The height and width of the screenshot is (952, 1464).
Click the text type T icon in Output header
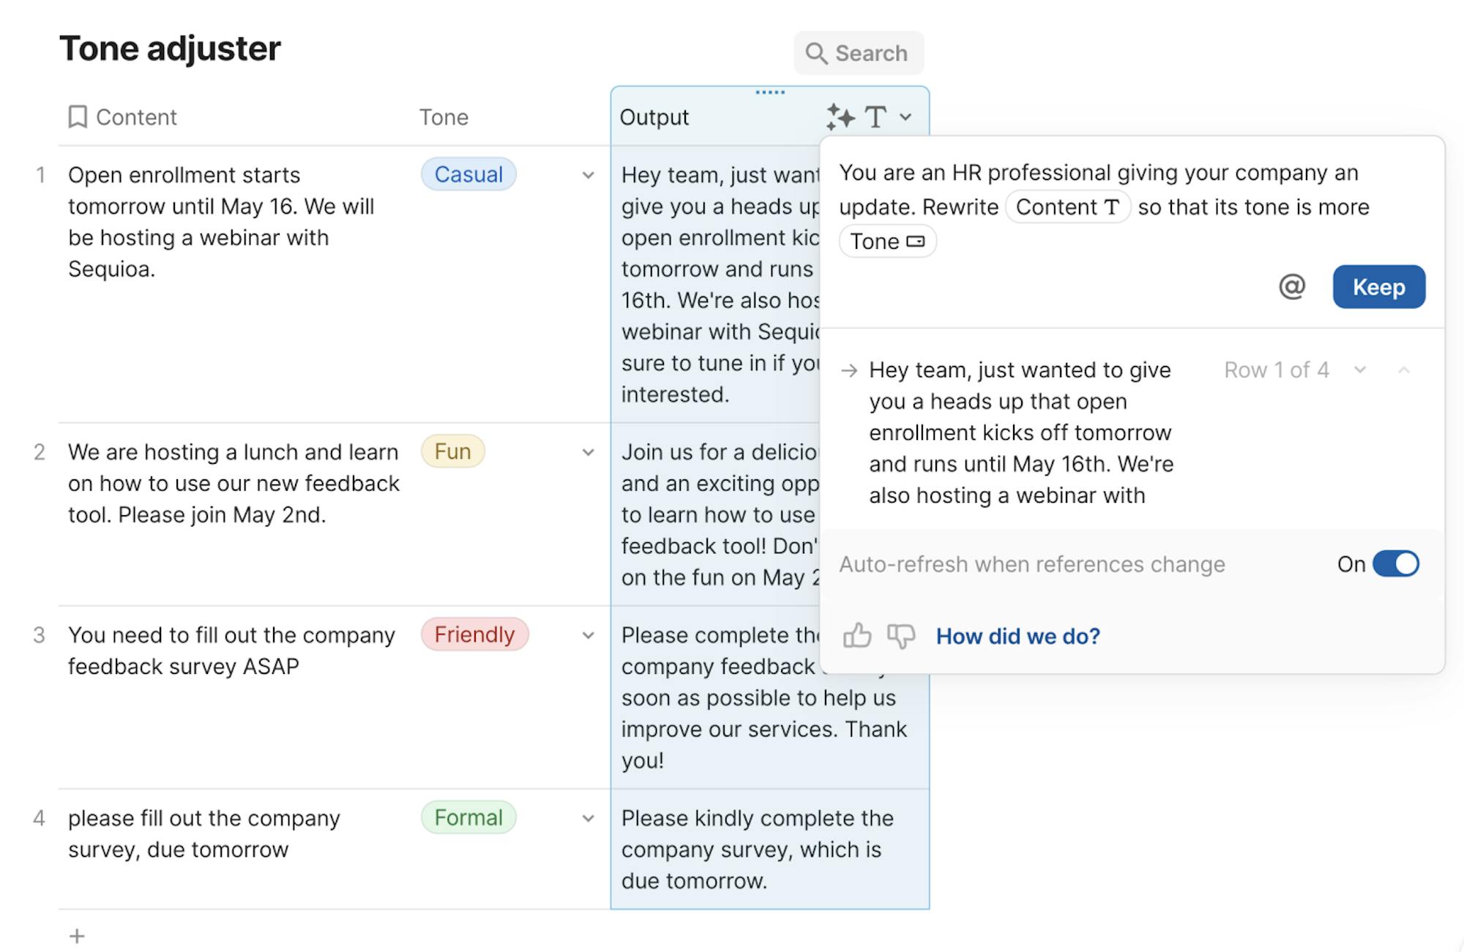[875, 117]
